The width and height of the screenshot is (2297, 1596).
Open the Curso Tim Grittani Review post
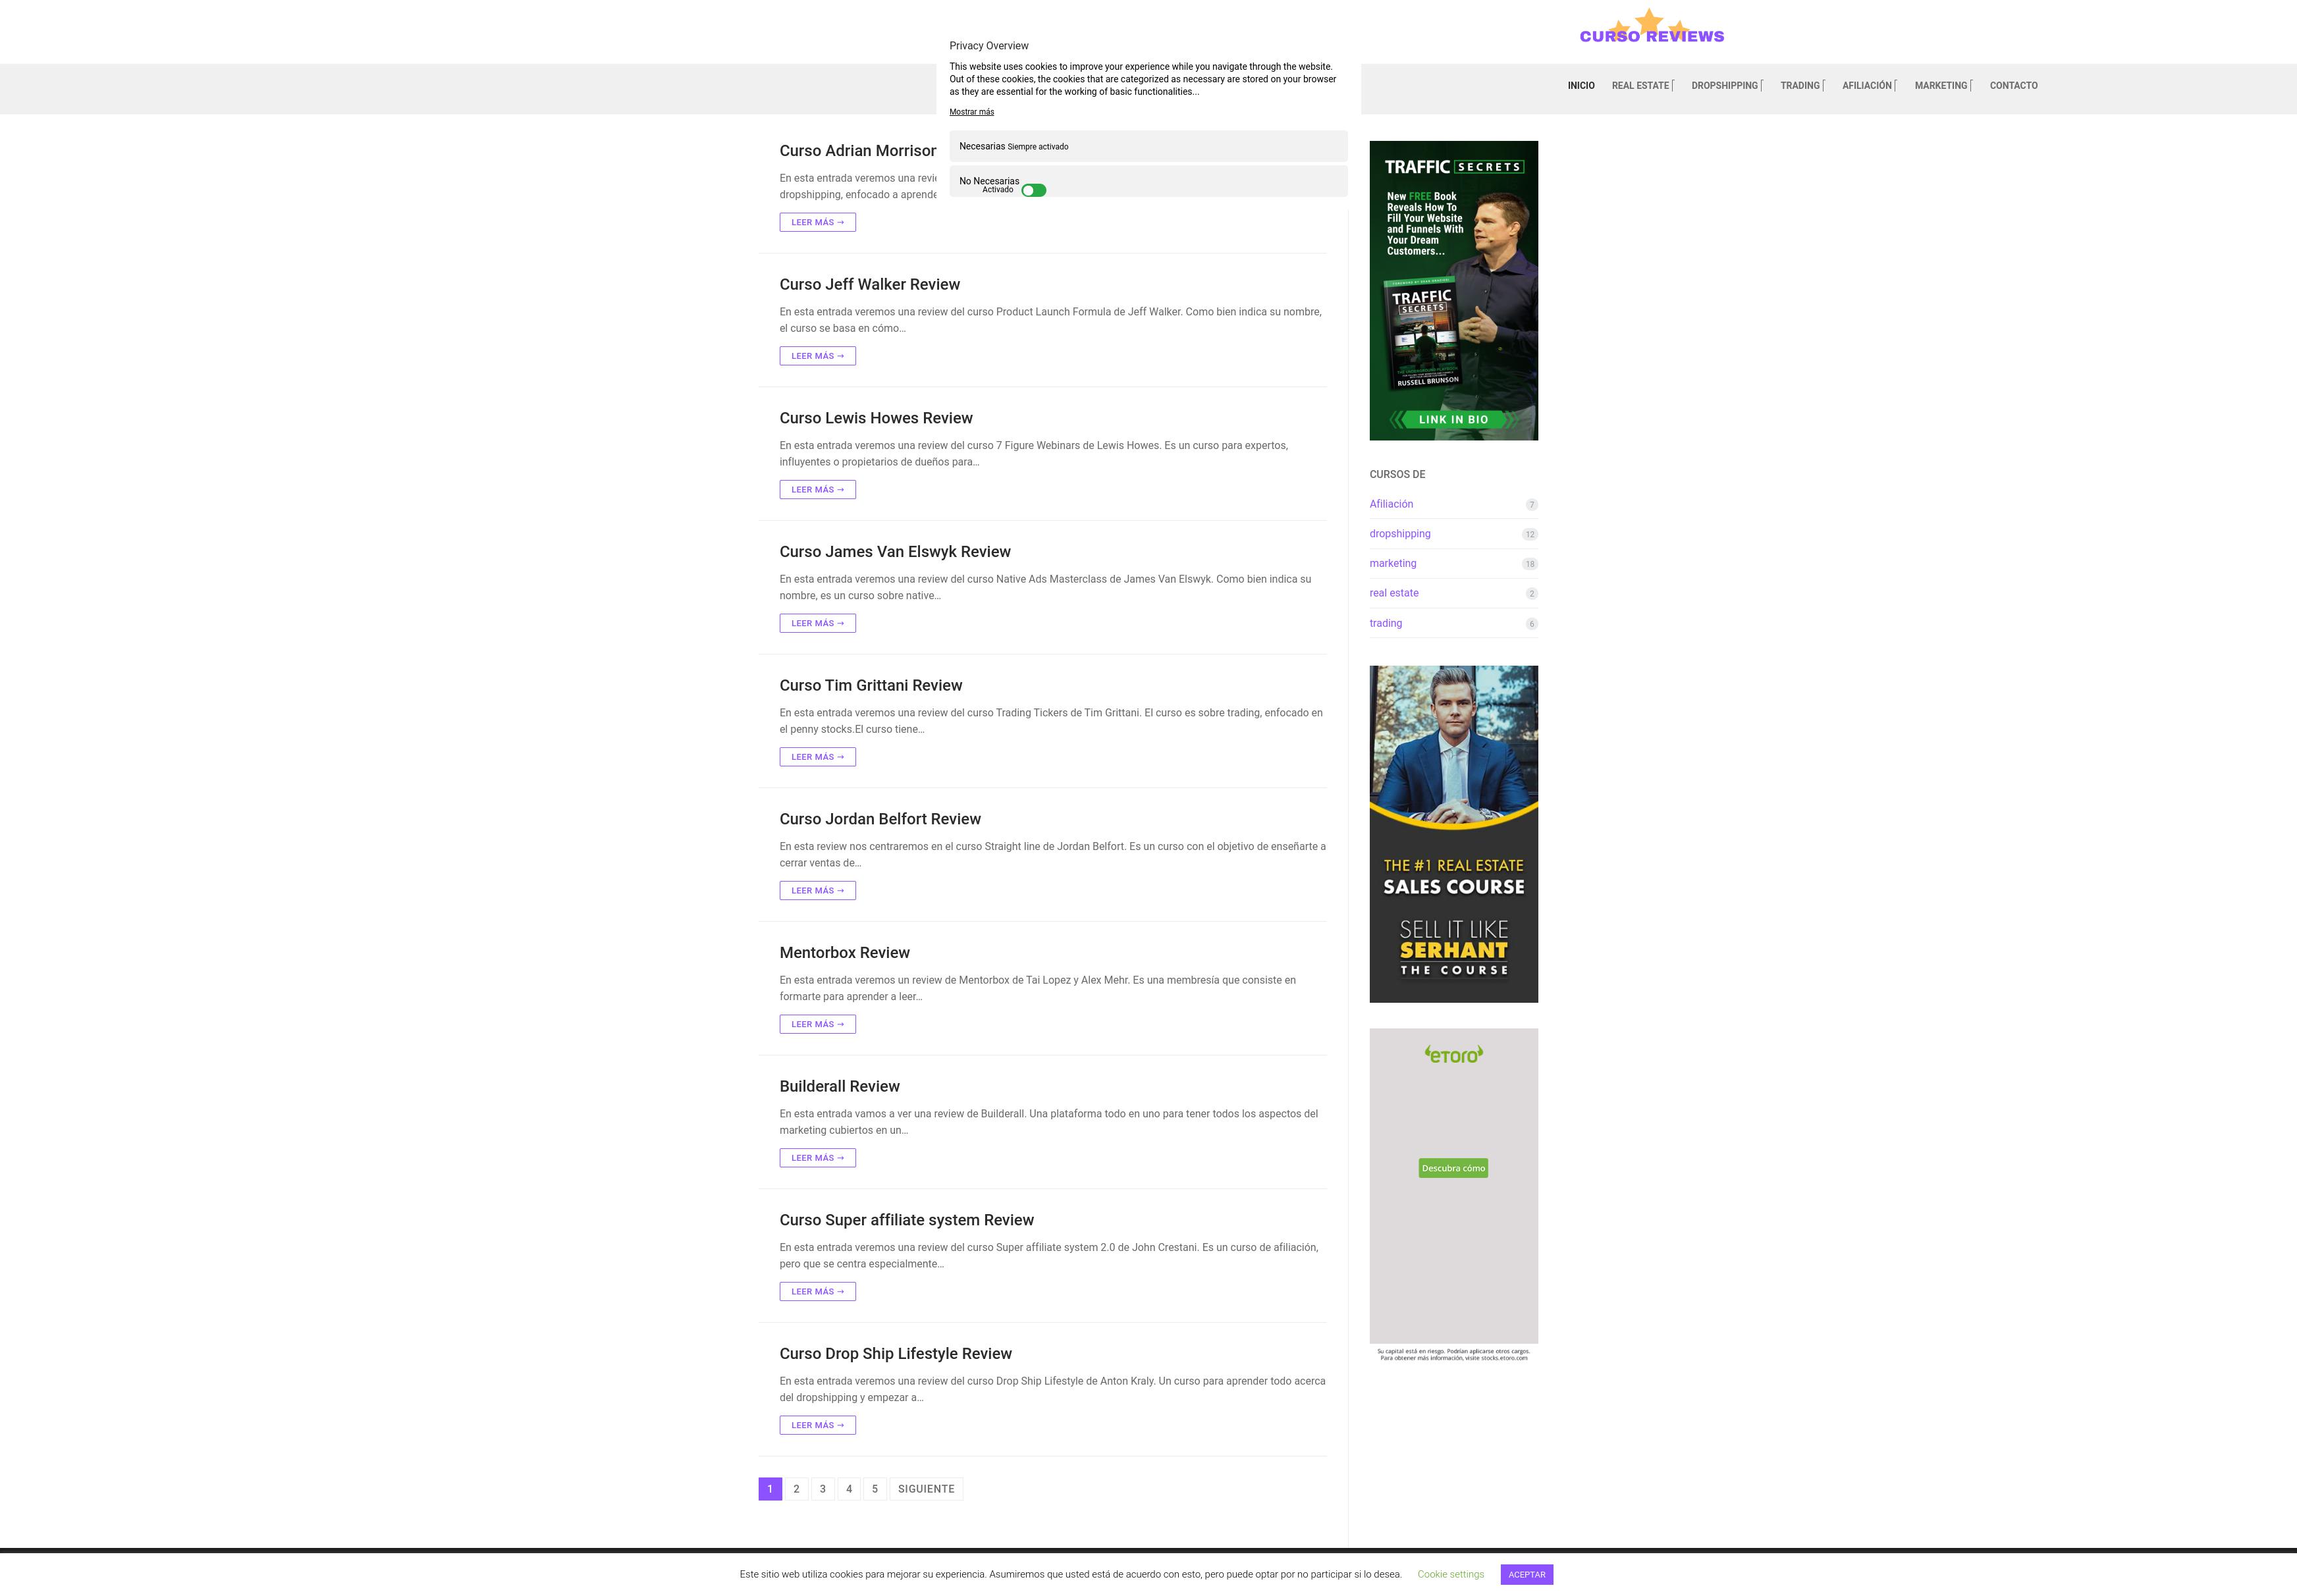point(871,686)
